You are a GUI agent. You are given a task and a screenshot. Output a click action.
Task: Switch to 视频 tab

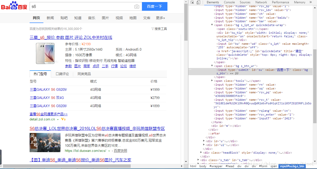(119, 18)
